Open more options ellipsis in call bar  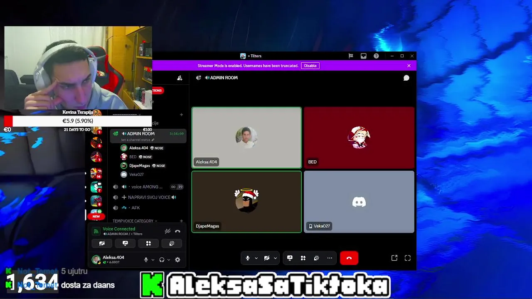(330, 258)
